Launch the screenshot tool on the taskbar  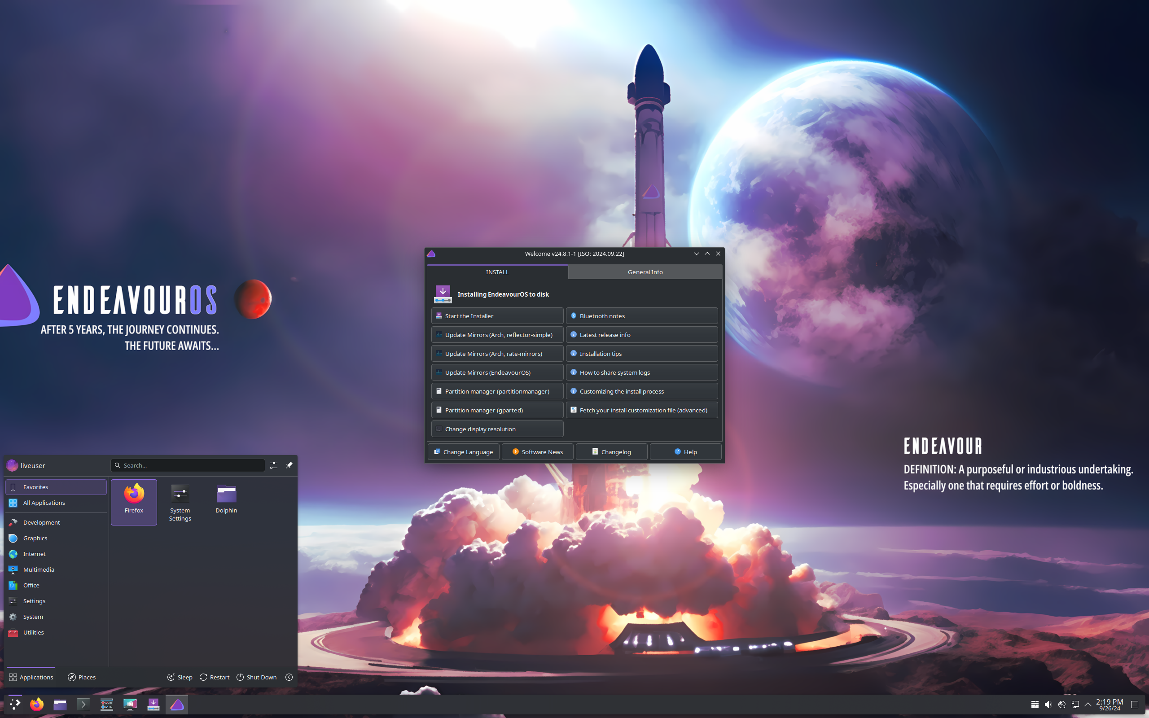(130, 704)
